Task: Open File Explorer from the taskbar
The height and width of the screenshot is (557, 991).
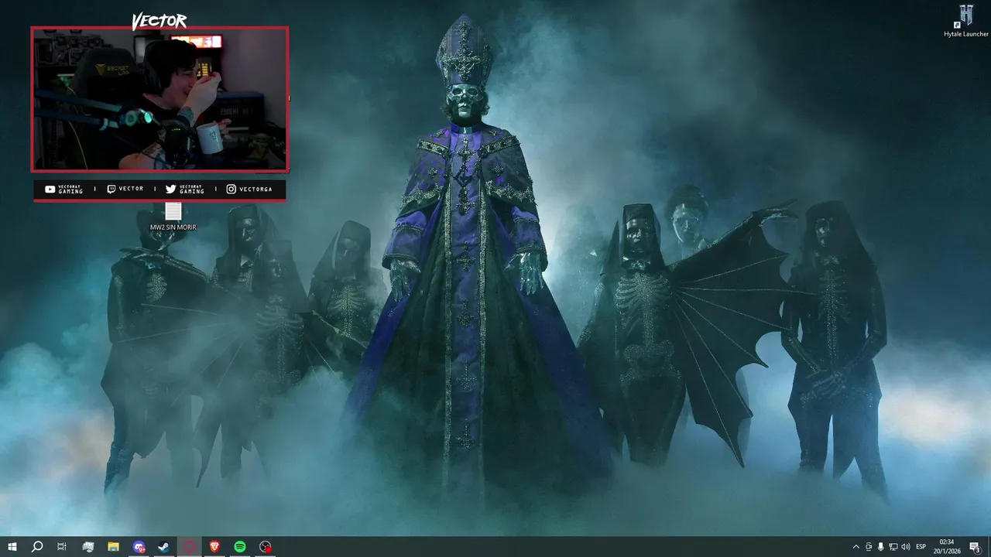Action: pyautogui.click(x=113, y=547)
